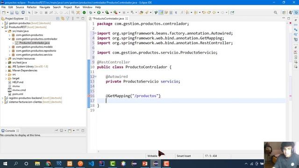Click the Open Type toolbar icon
The width and height of the screenshot is (299, 168).
tap(141, 13)
